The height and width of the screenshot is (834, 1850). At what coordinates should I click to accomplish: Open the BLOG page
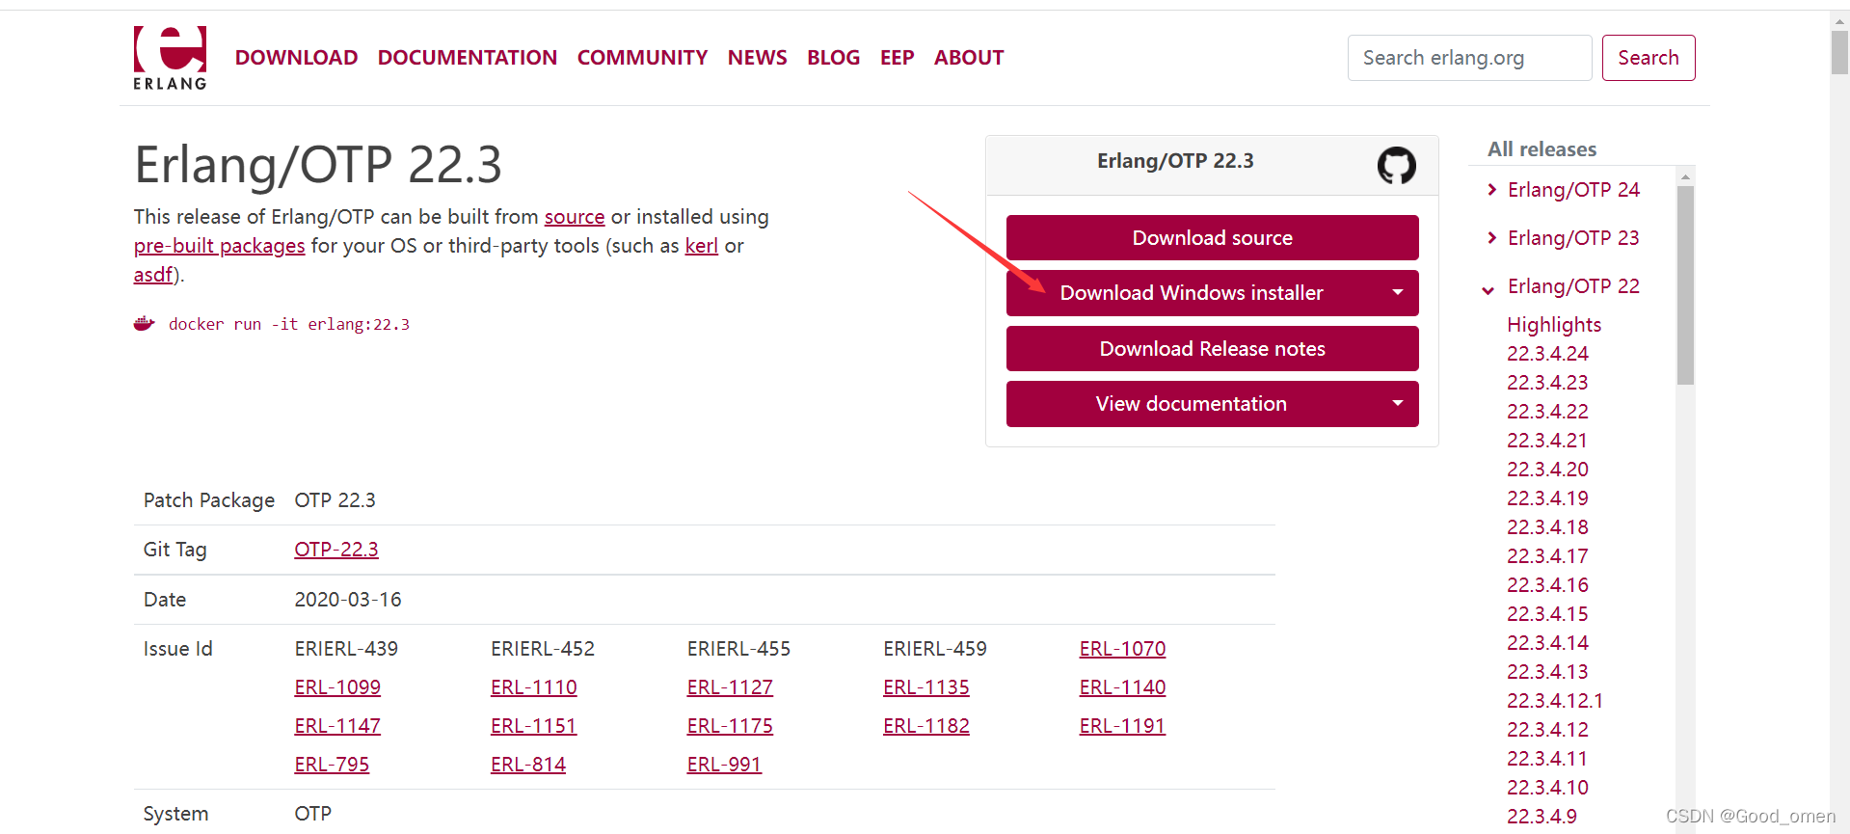[833, 58]
